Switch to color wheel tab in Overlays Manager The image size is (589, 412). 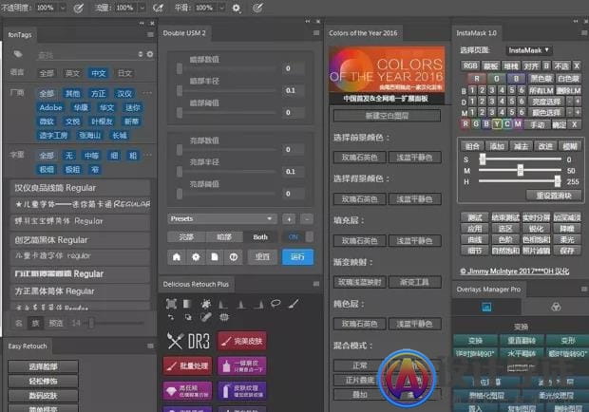(556, 308)
